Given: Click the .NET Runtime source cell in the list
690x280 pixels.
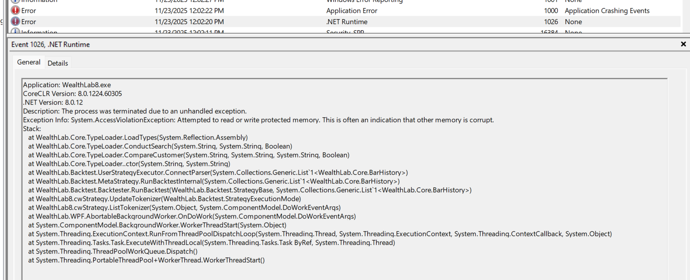Looking at the screenshot, I should pos(347,22).
